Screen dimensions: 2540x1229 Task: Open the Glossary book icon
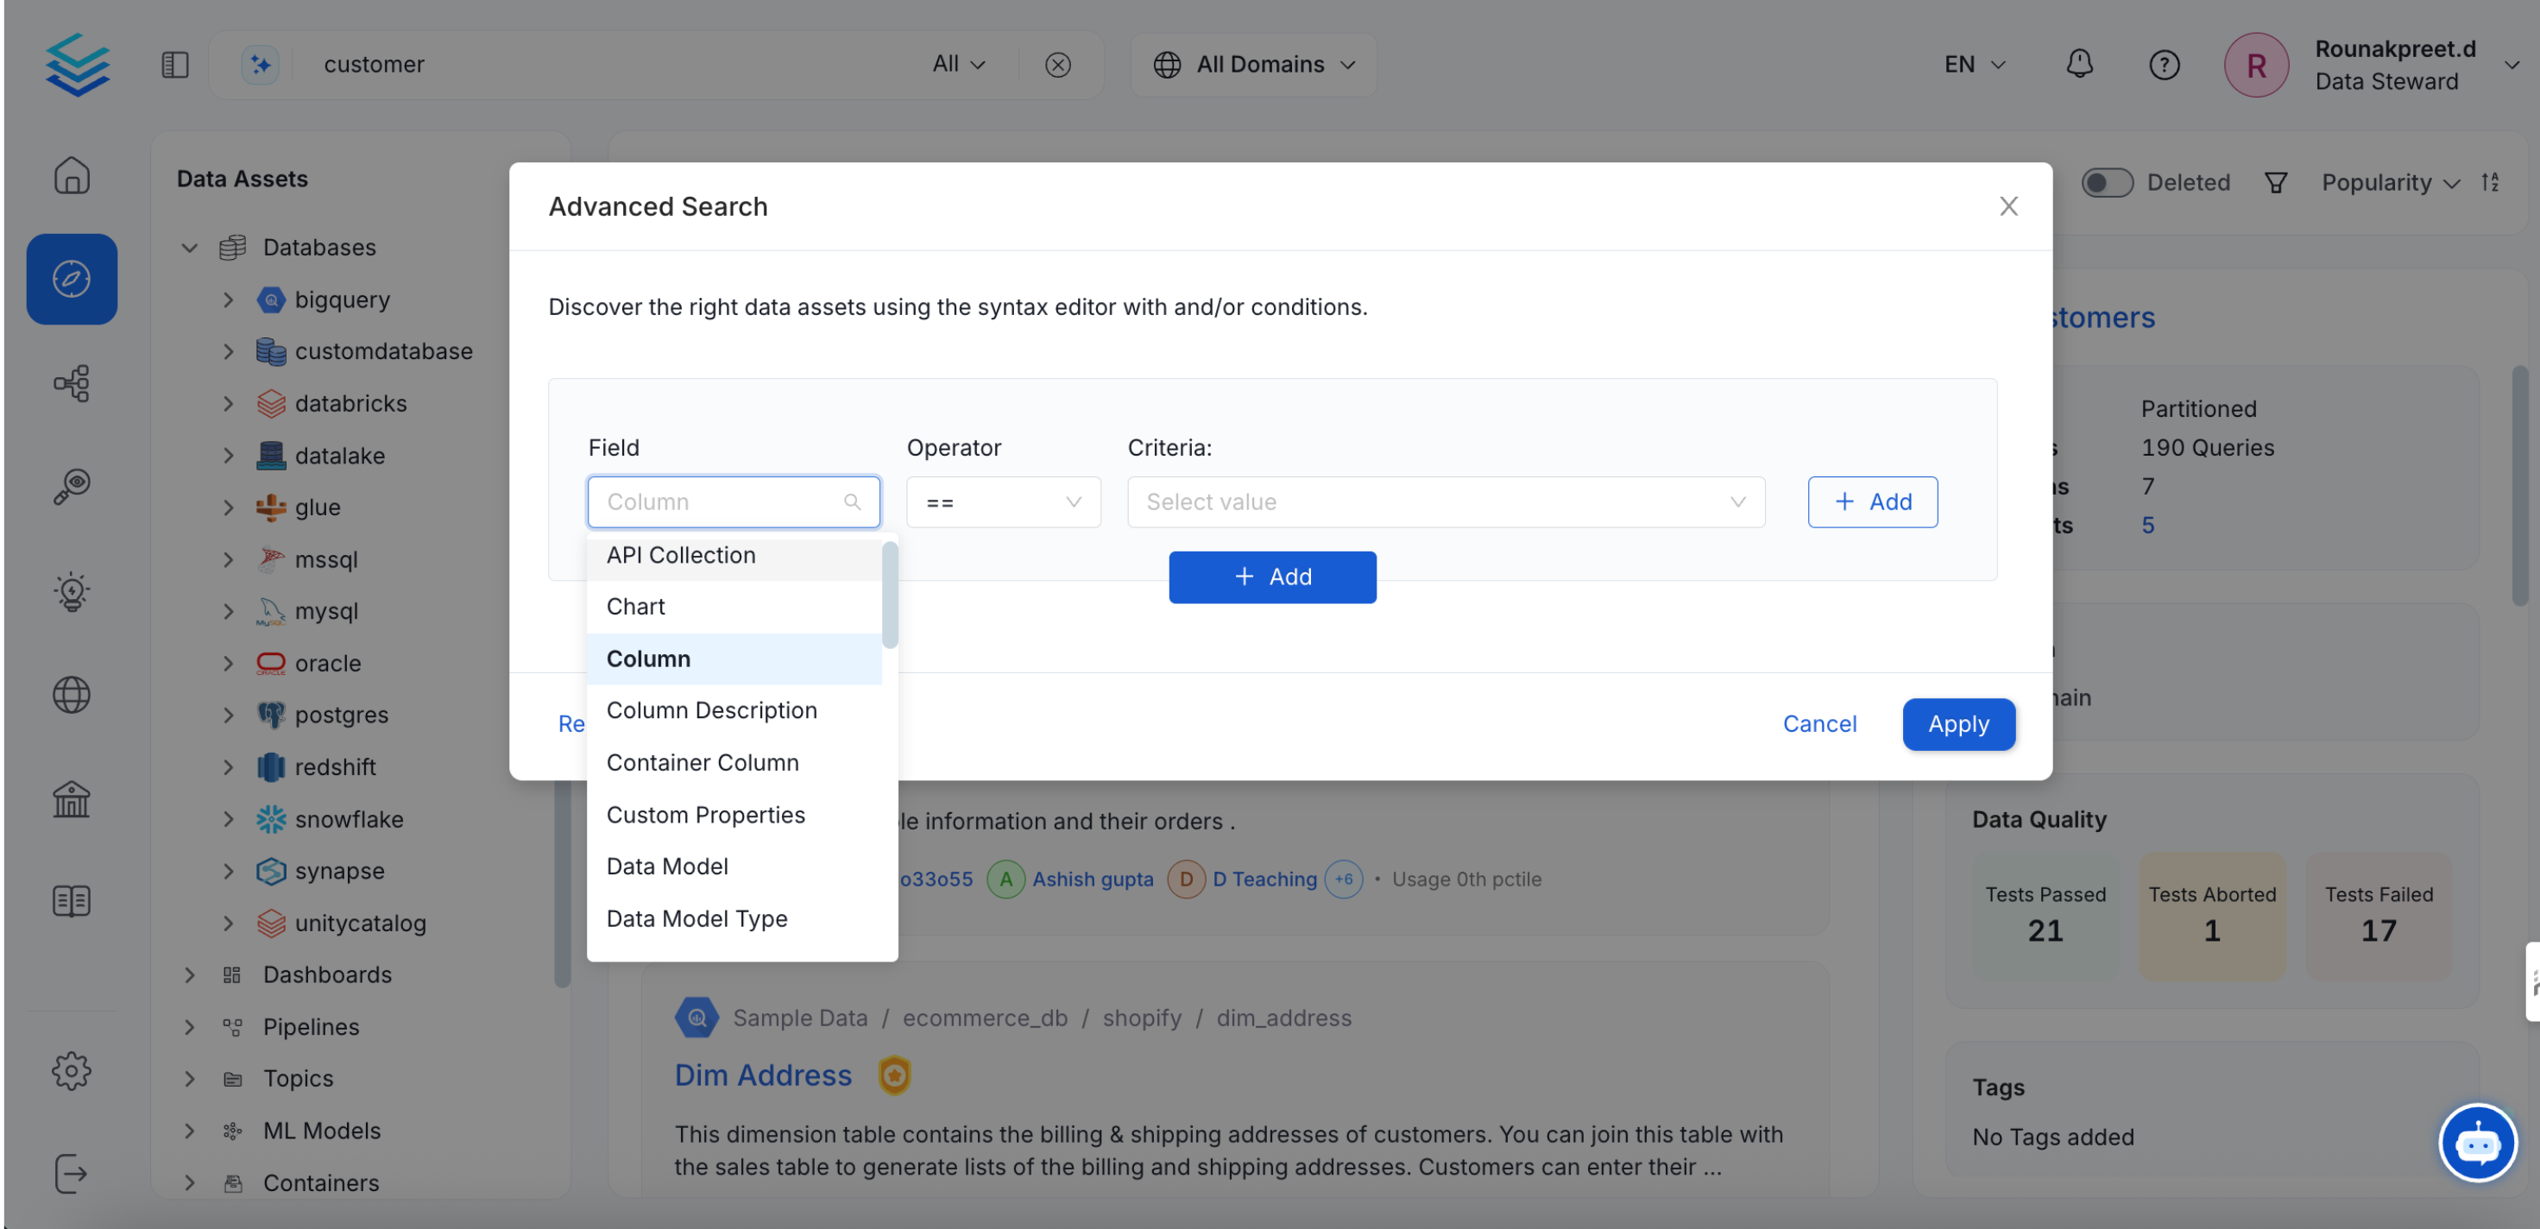[x=71, y=900]
